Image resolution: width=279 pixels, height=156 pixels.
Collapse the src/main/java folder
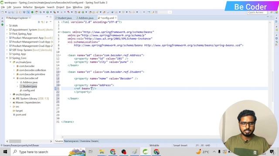pos(10,62)
